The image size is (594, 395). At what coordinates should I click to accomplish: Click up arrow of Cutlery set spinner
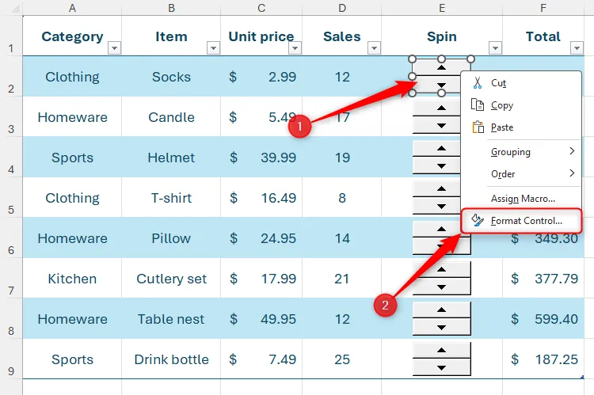(441, 269)
